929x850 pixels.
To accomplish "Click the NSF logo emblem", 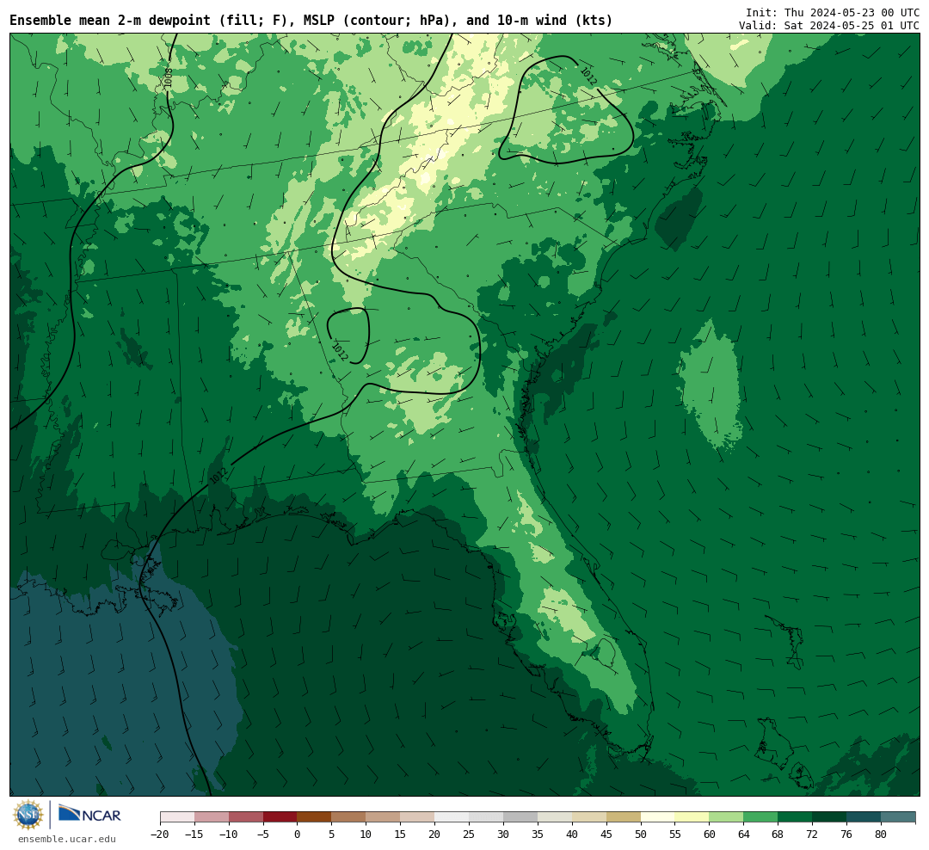I will pos(28,815).
